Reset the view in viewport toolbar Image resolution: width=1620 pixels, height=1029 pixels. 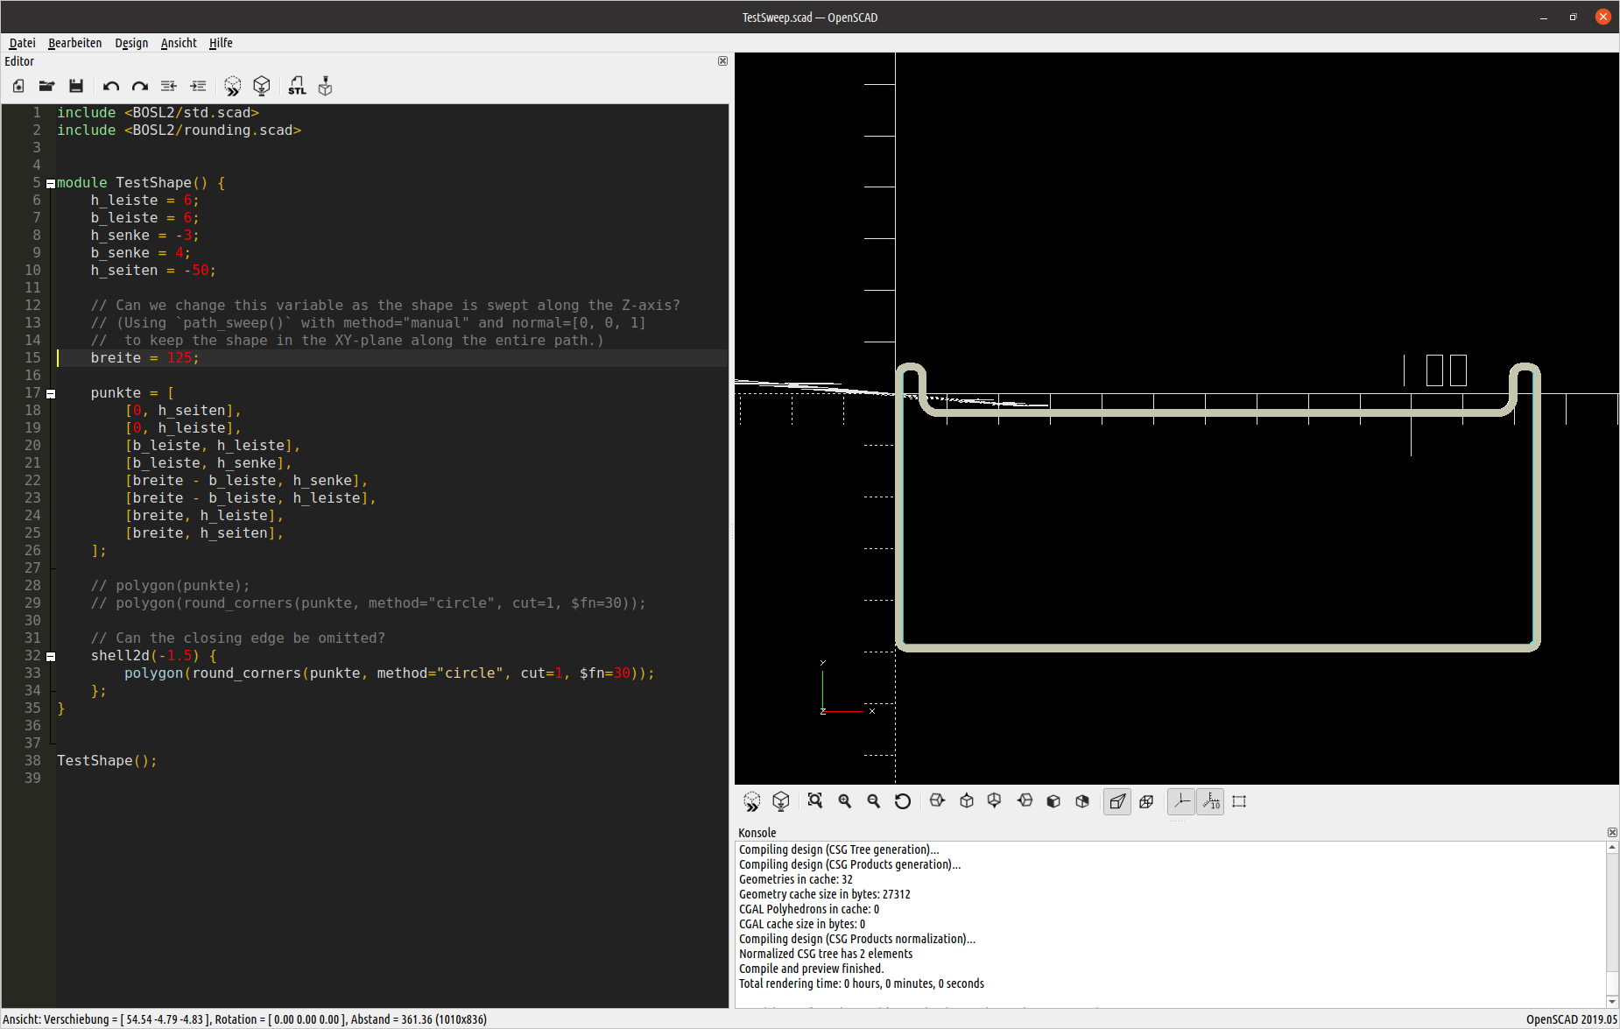(903, 801)
